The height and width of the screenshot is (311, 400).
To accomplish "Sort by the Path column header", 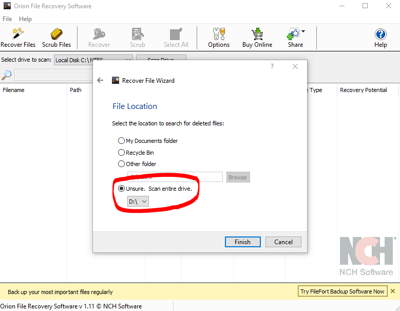I will click(80, 90).
